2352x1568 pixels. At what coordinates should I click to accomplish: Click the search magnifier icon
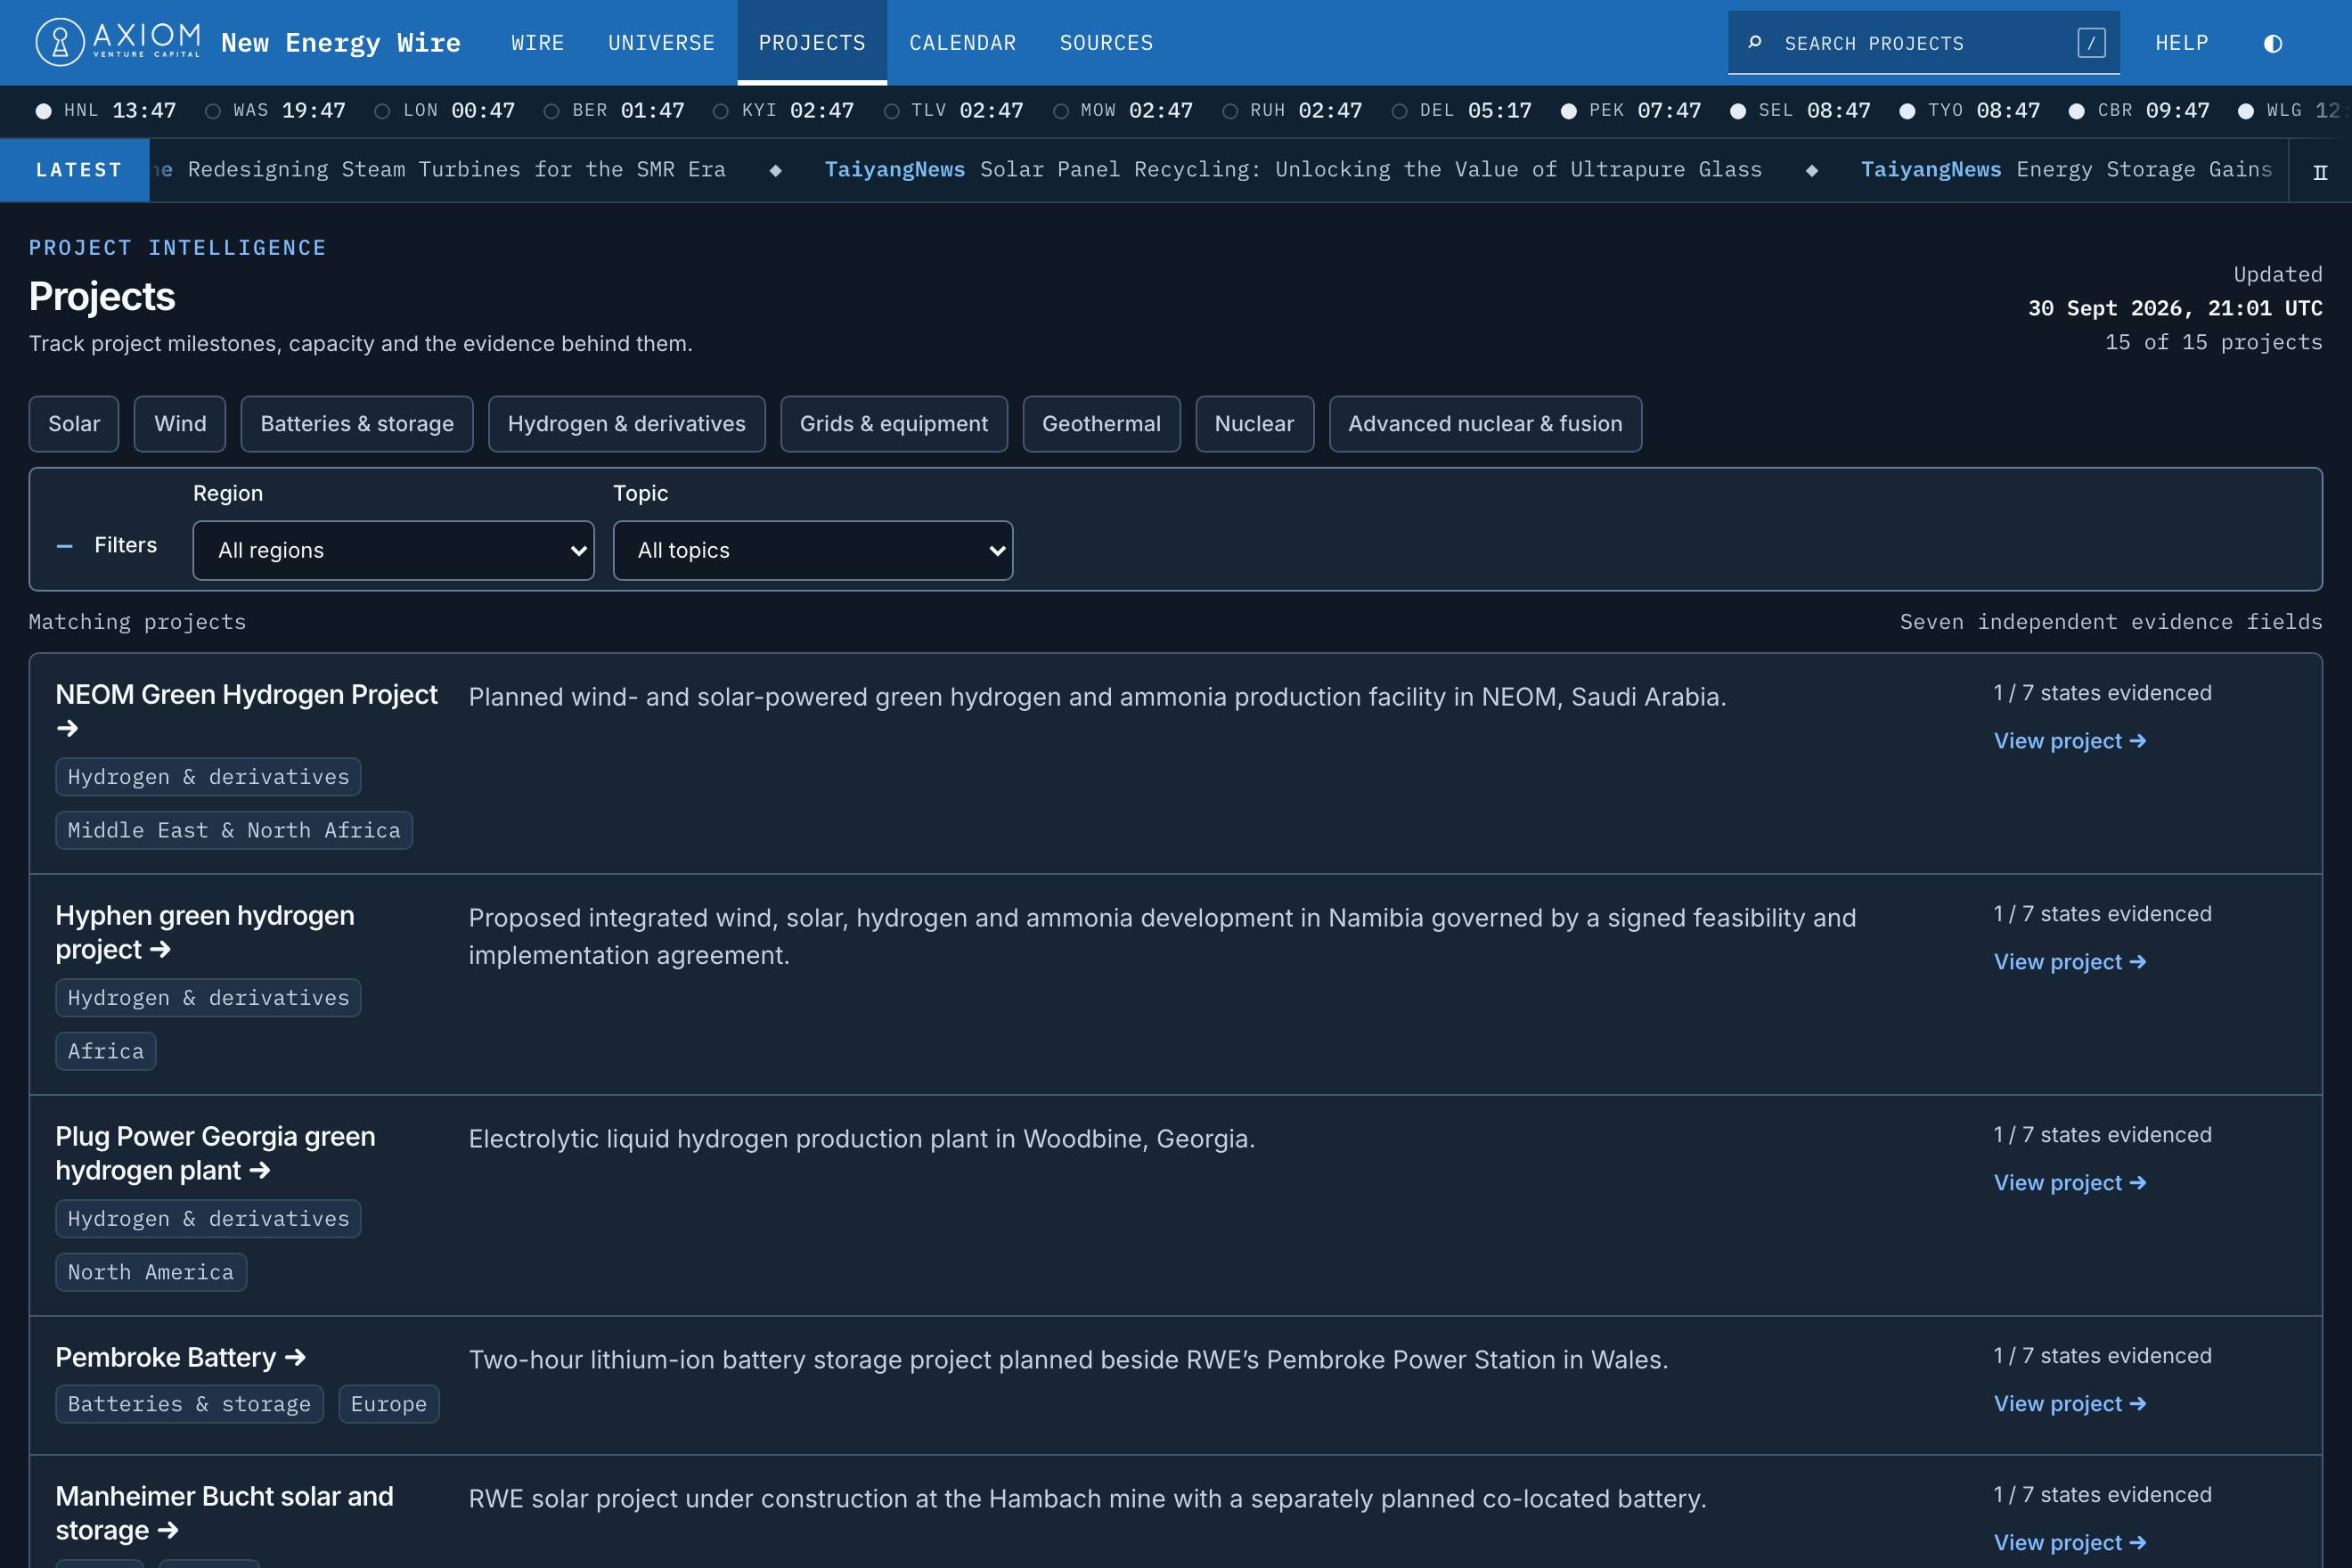(1754, 42)
